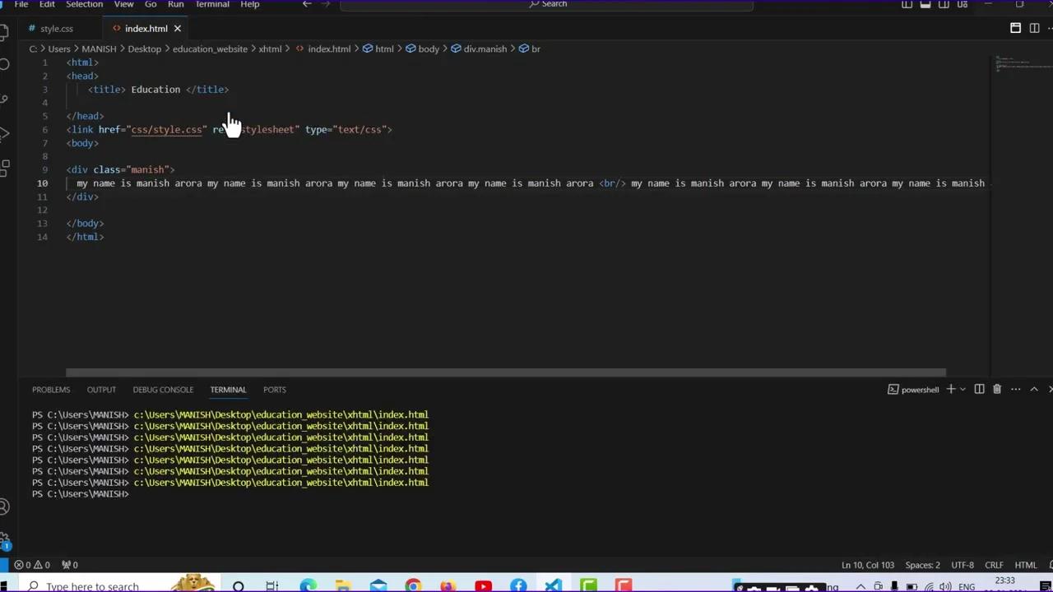Open changes preview icon in editor toolbar

click(1015, 28)
